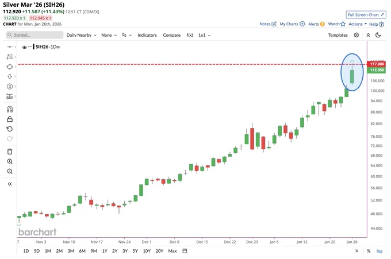Select the 3Y time range
The width and height of the screenshot is (391, 259).
point(125,251)
